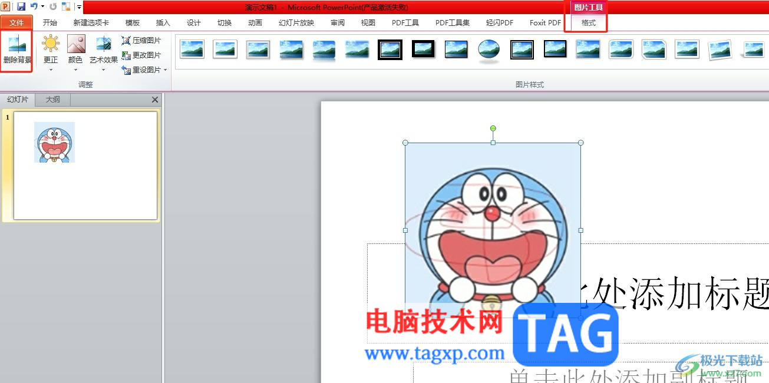Apply the Snip Diagonal Corner White style
This screenshot has width=769, height=383.
coord(654,49)
